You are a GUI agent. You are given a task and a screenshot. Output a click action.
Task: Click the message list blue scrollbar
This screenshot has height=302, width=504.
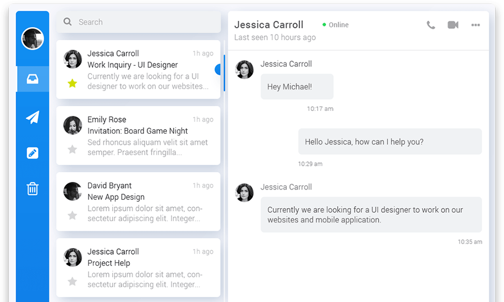(224, 73)
